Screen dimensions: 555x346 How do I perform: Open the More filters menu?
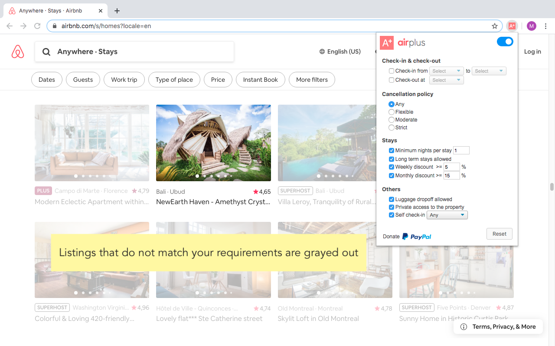point(312,80)
